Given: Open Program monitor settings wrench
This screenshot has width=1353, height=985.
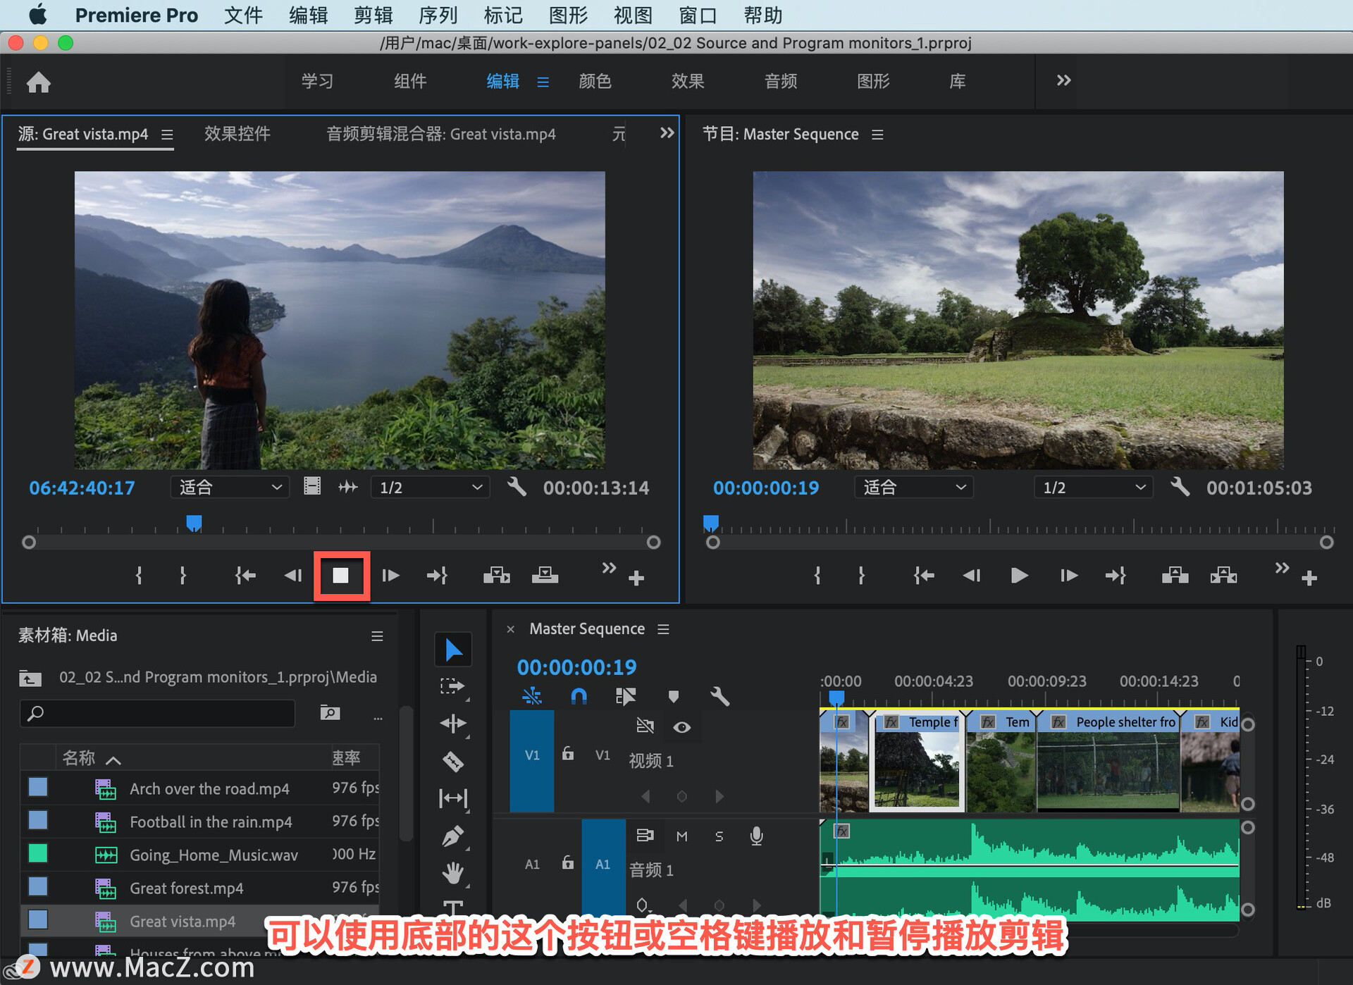Looking at the screenshot, I should 1180,487.
